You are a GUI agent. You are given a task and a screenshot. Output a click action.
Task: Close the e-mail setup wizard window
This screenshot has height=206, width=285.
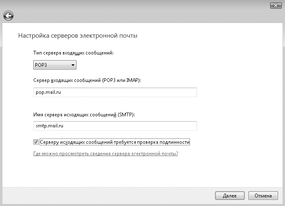click(276, 6)
